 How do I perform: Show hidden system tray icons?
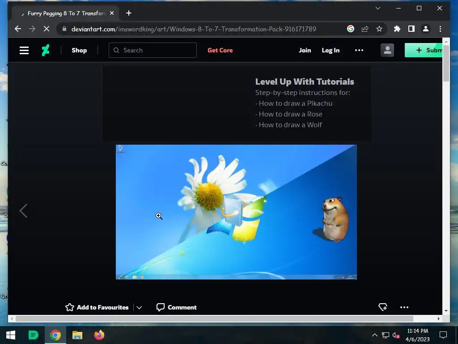[374, 335]
